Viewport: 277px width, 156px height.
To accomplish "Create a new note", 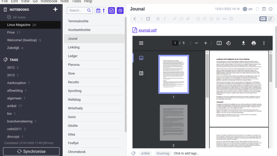I will (x=120, y=11).
